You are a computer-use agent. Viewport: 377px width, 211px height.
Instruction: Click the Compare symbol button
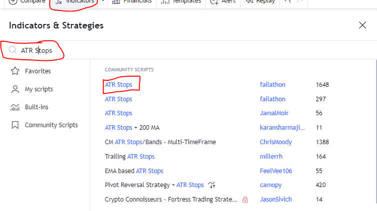(x=27, y=2)
